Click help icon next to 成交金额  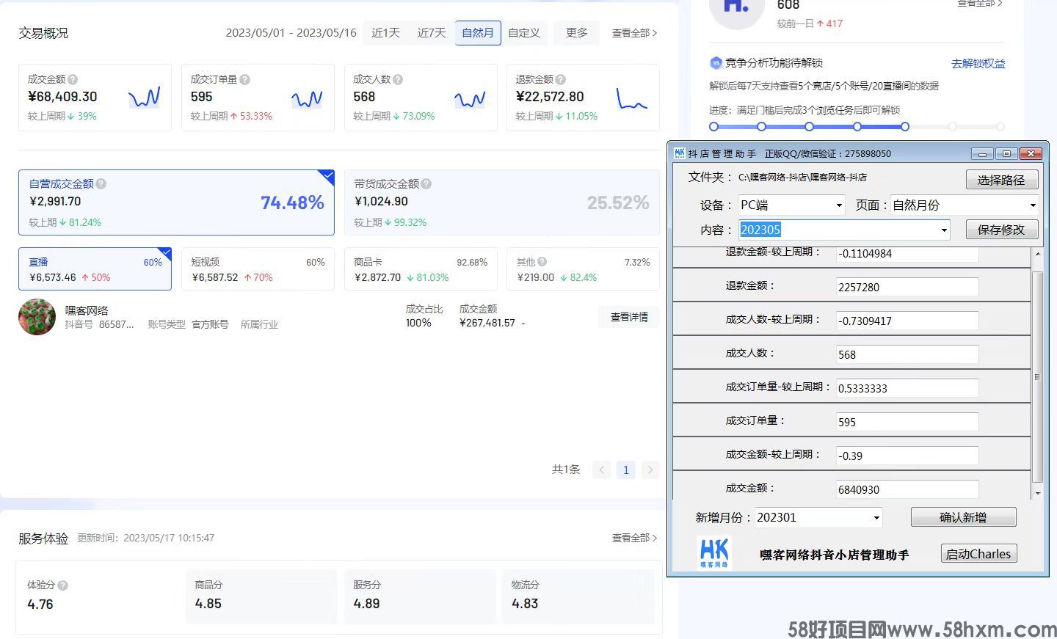[x=72, y=79]
